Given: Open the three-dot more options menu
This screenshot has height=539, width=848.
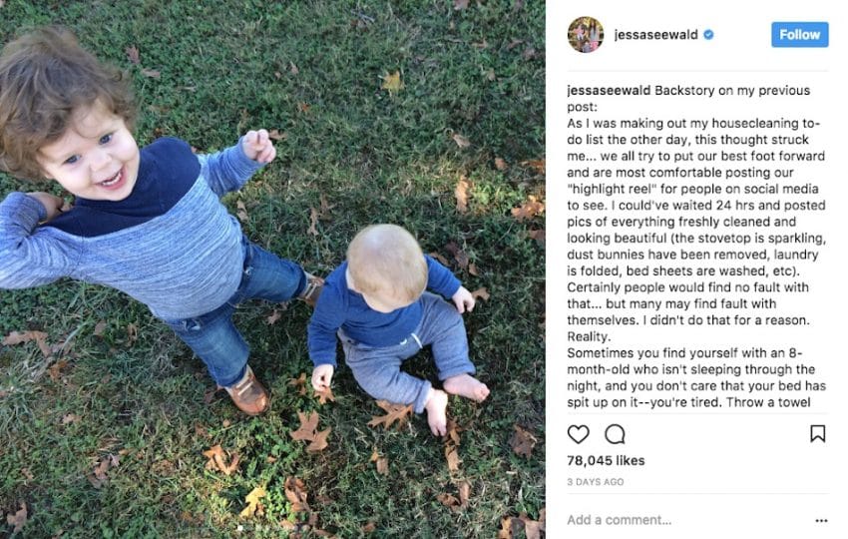Looking at the screenshot, I should [x=821, y=521].
